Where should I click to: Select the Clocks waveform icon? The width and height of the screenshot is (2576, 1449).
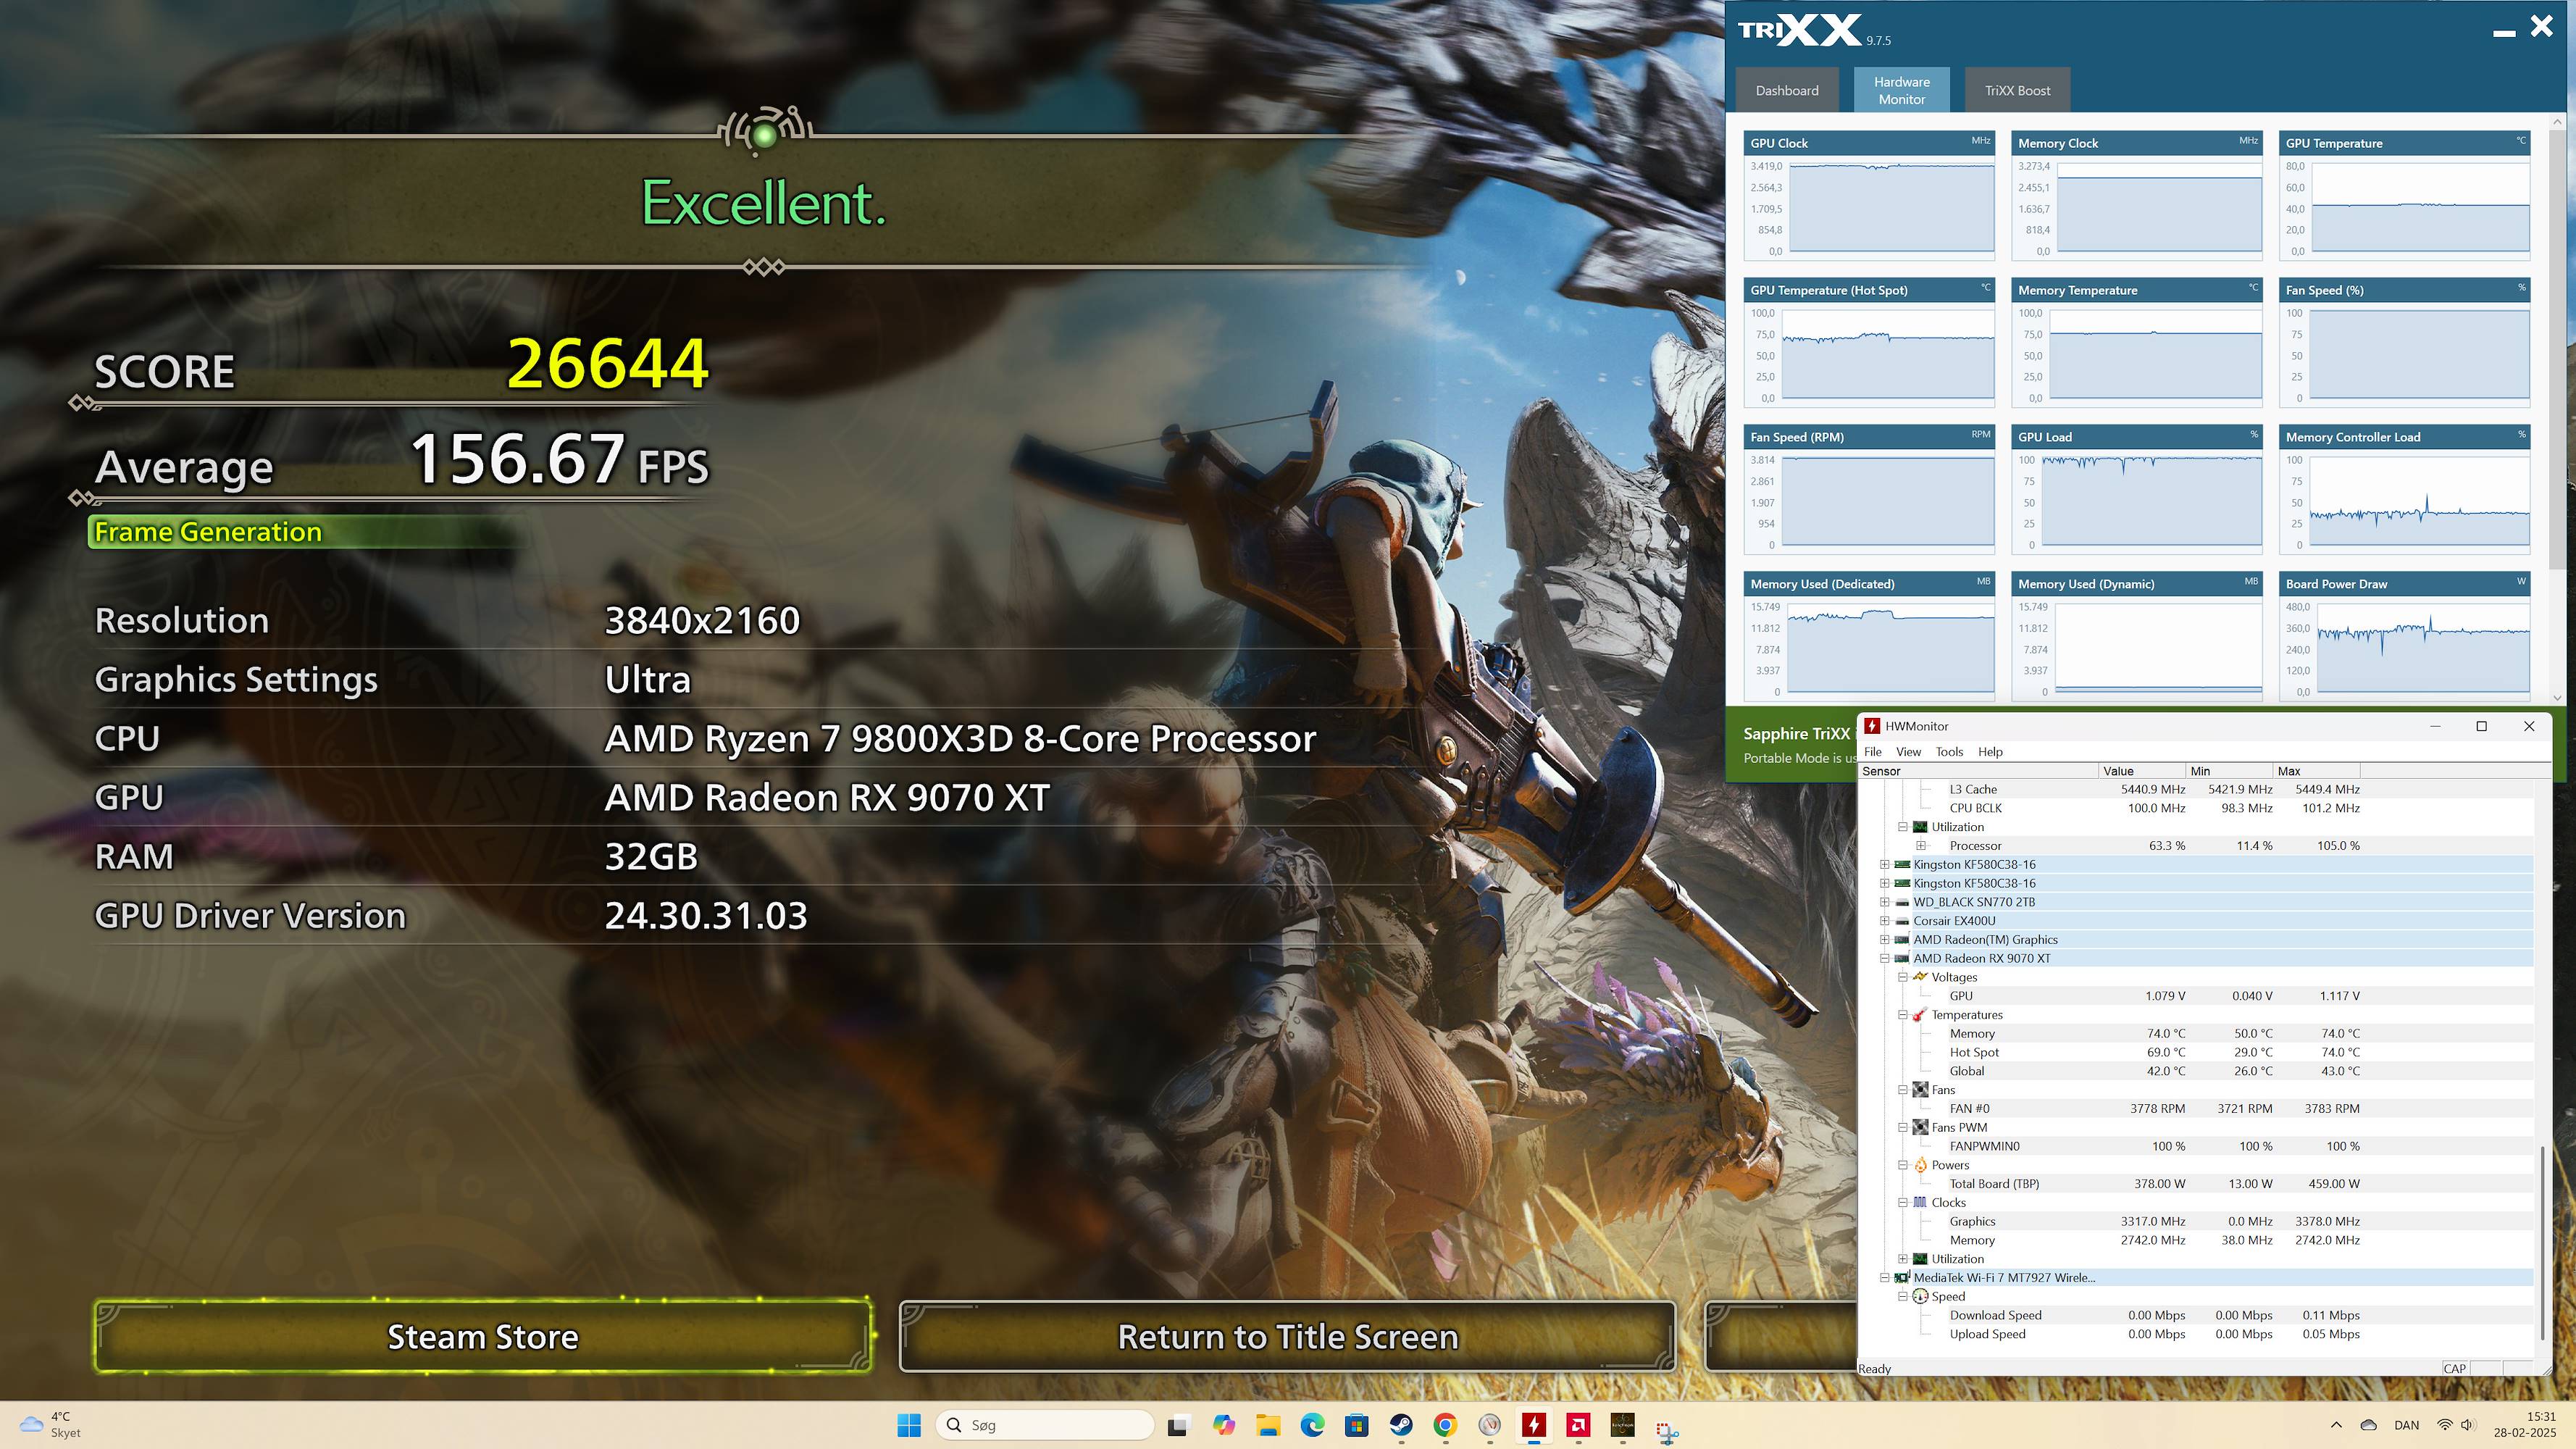click(1920, 1202)
